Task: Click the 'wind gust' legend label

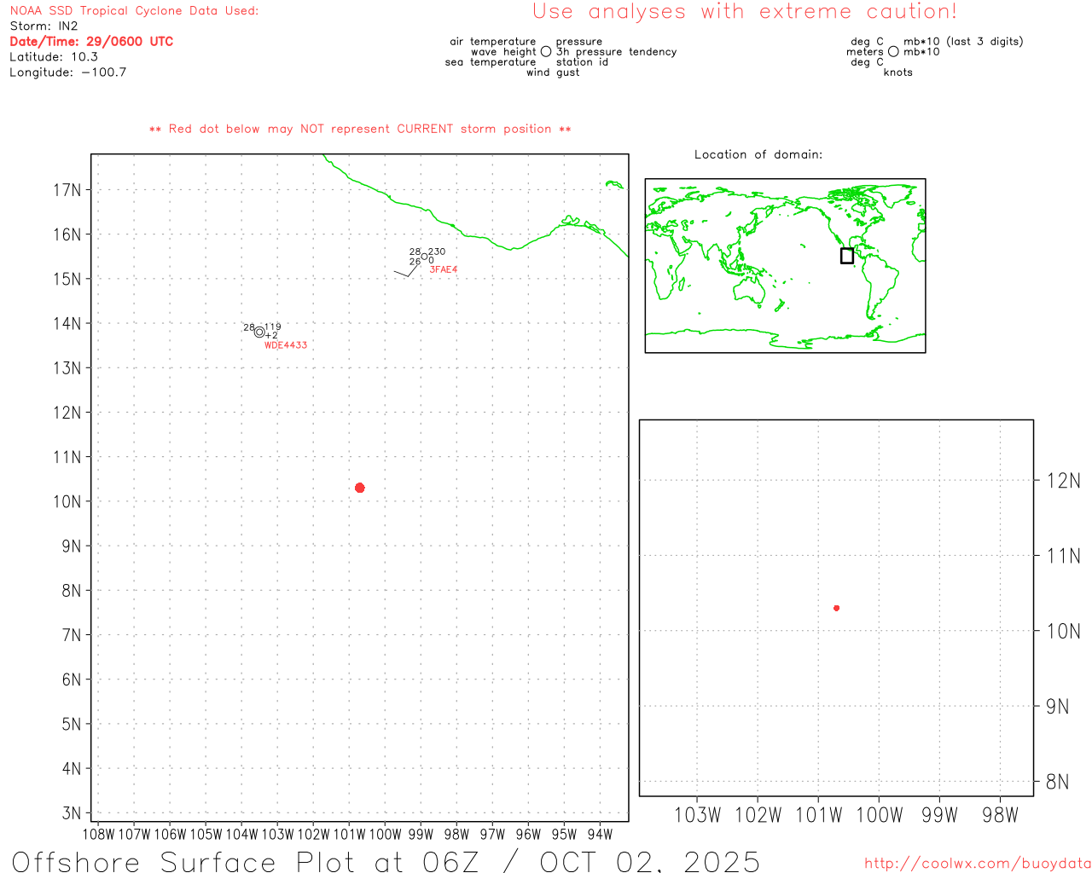Action: coord(553,72)
